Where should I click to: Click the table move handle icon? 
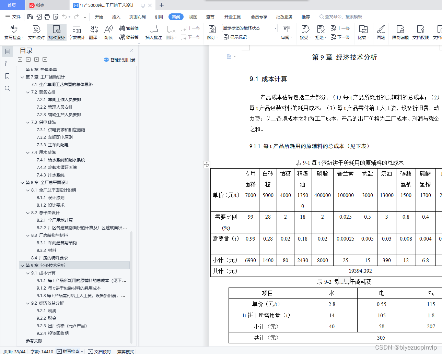pyautogui.click(x=207, y=164)
